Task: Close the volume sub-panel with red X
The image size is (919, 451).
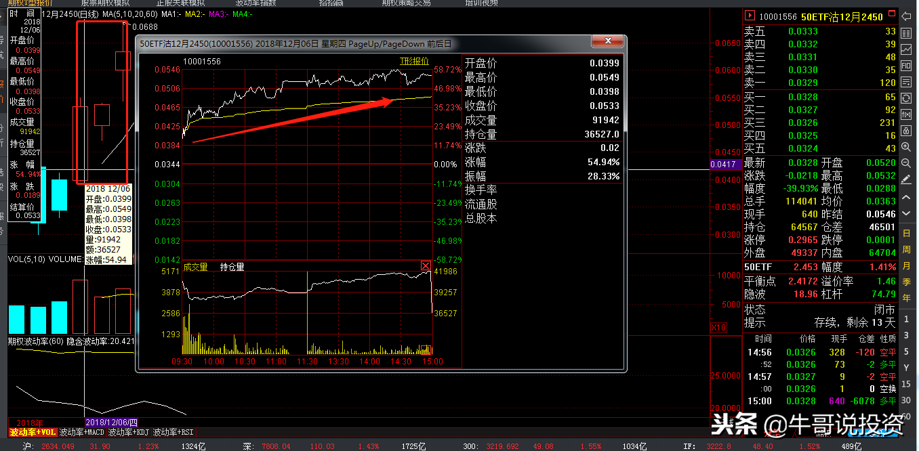Action: point(426,266)
